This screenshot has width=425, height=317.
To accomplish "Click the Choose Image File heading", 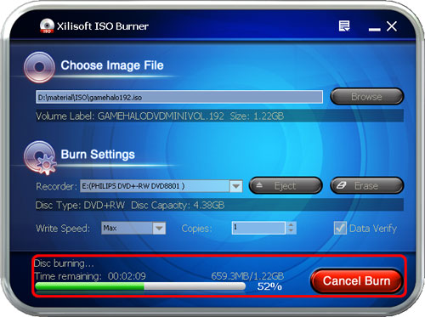I will click(x=112, y=65).
